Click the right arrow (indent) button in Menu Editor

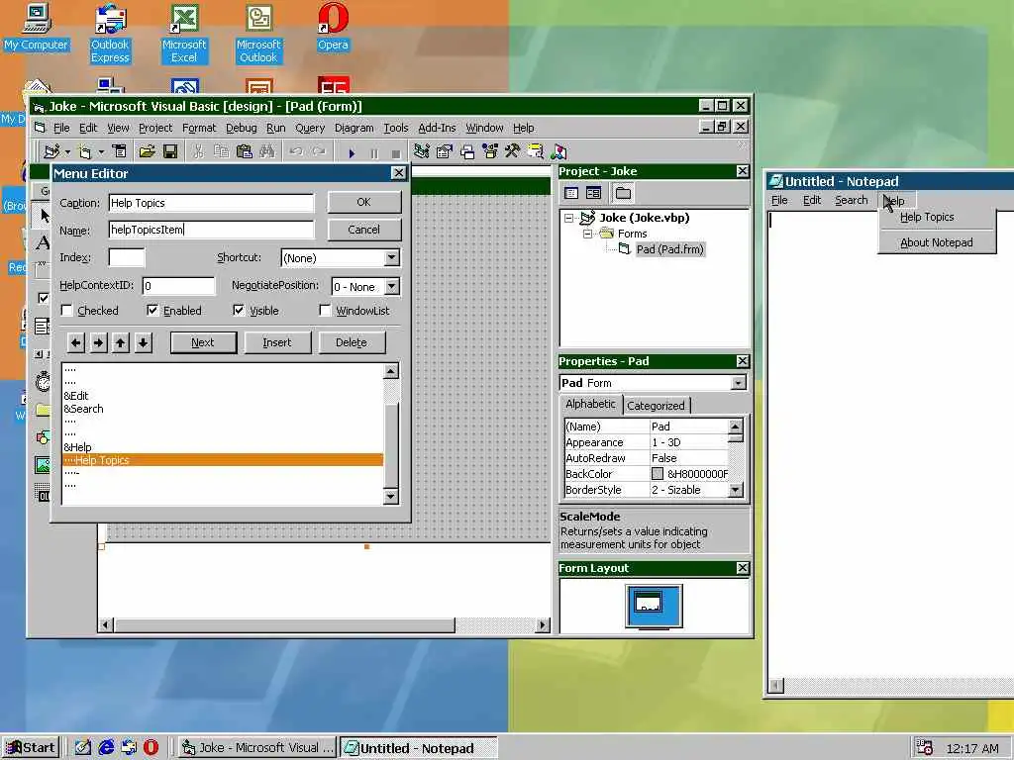pos(98,342)
